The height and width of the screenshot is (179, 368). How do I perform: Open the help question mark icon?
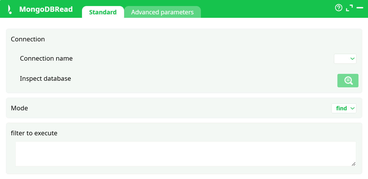338,8
